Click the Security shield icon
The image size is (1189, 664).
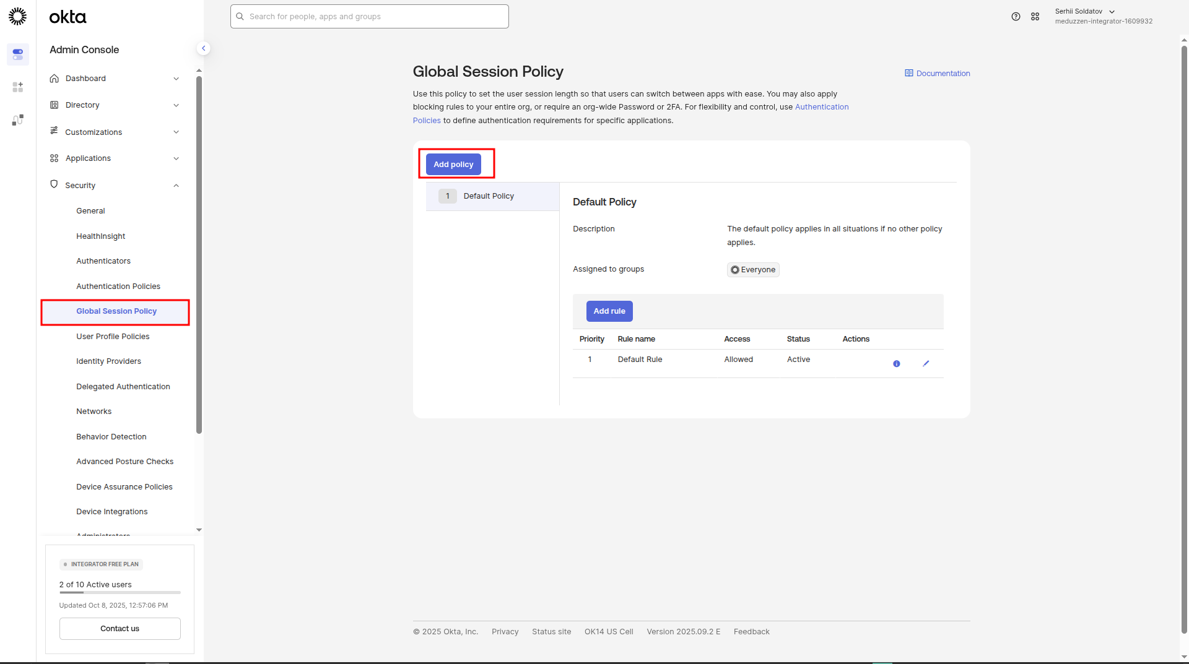point(54,184)
